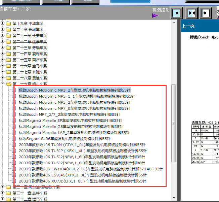Expand 第二十章 长城车系 chapter
This screenshot has width=219, height=202.
pyautogui.click(x=2, y=29)
